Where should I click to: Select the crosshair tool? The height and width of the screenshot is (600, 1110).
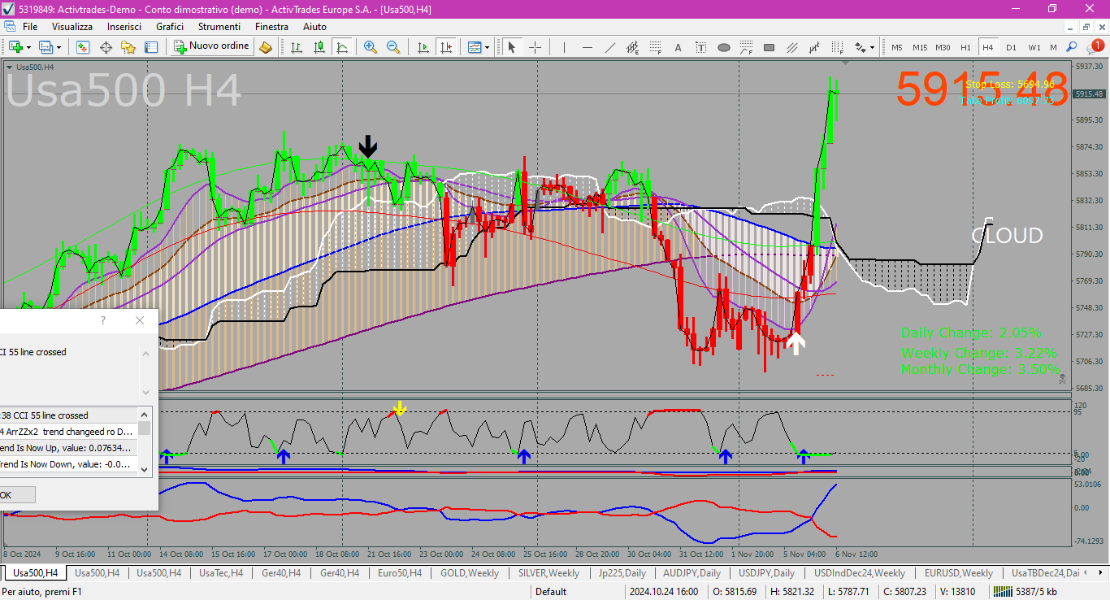535,47
